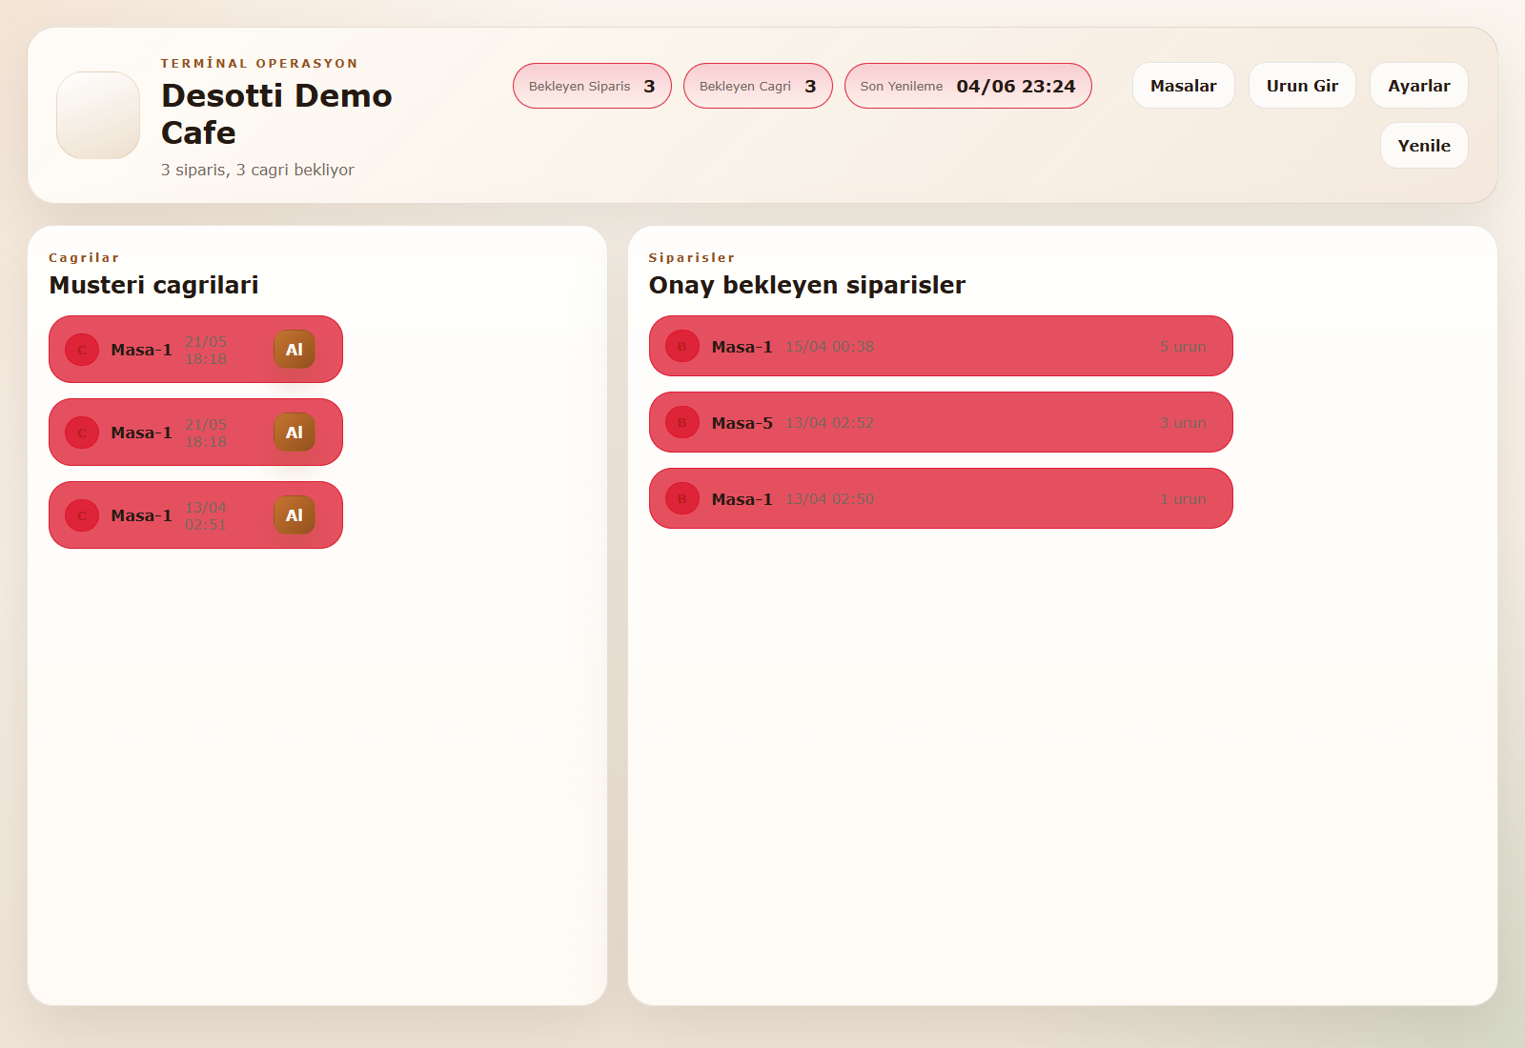The image size is (1525, 1048).
Task: Open the Masa-5 order with 3 urun
Action: (941, 423)
